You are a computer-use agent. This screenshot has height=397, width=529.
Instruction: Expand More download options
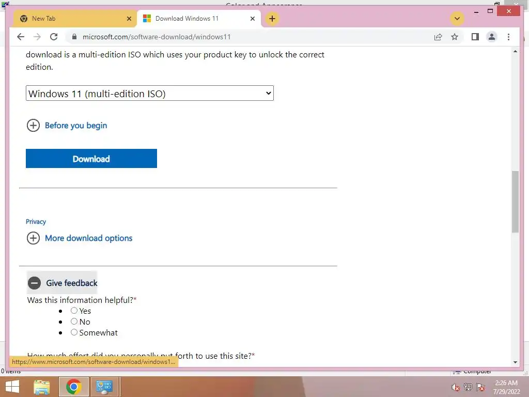[x=79, y=238]
